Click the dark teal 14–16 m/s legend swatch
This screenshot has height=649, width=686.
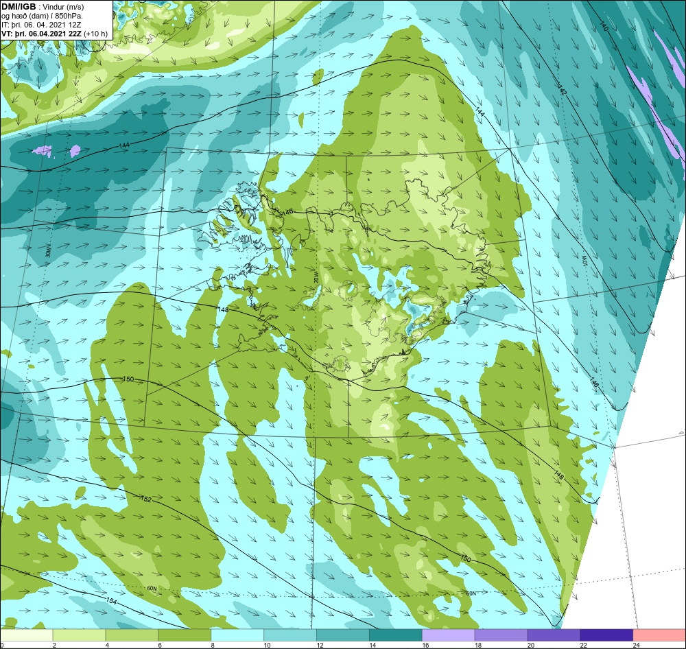pos(396,635)
